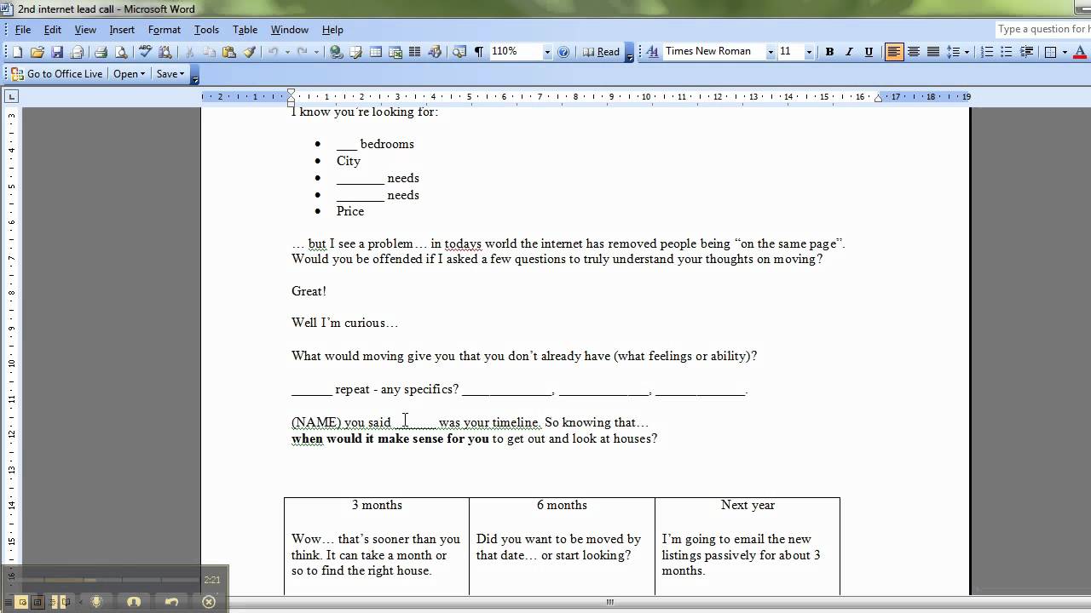Image resolution: width=1091 pixels, height=613 pixels.
Task: Select the Format Painter brush
Action: coord(249,52)
